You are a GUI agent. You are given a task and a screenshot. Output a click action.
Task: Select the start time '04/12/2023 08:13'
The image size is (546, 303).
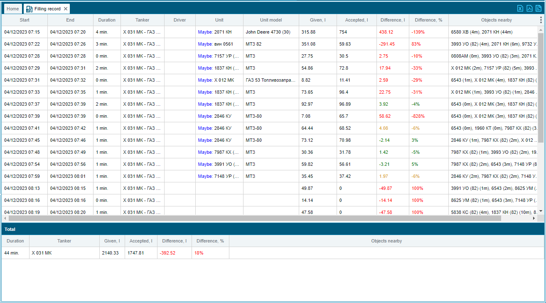click(22, 188)
